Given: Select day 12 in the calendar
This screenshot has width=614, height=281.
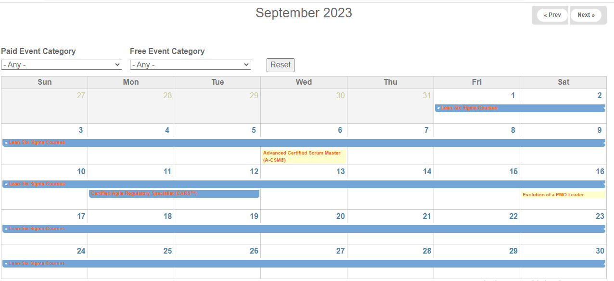Looking at the screenshot, I should point(254,171).
